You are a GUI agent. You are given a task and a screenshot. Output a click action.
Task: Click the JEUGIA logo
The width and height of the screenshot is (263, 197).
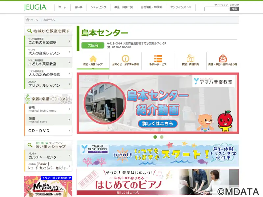pos(35,7)
